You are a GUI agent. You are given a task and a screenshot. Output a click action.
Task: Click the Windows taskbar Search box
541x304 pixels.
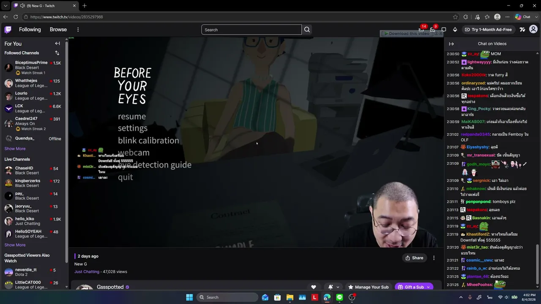tap(227, 297)
